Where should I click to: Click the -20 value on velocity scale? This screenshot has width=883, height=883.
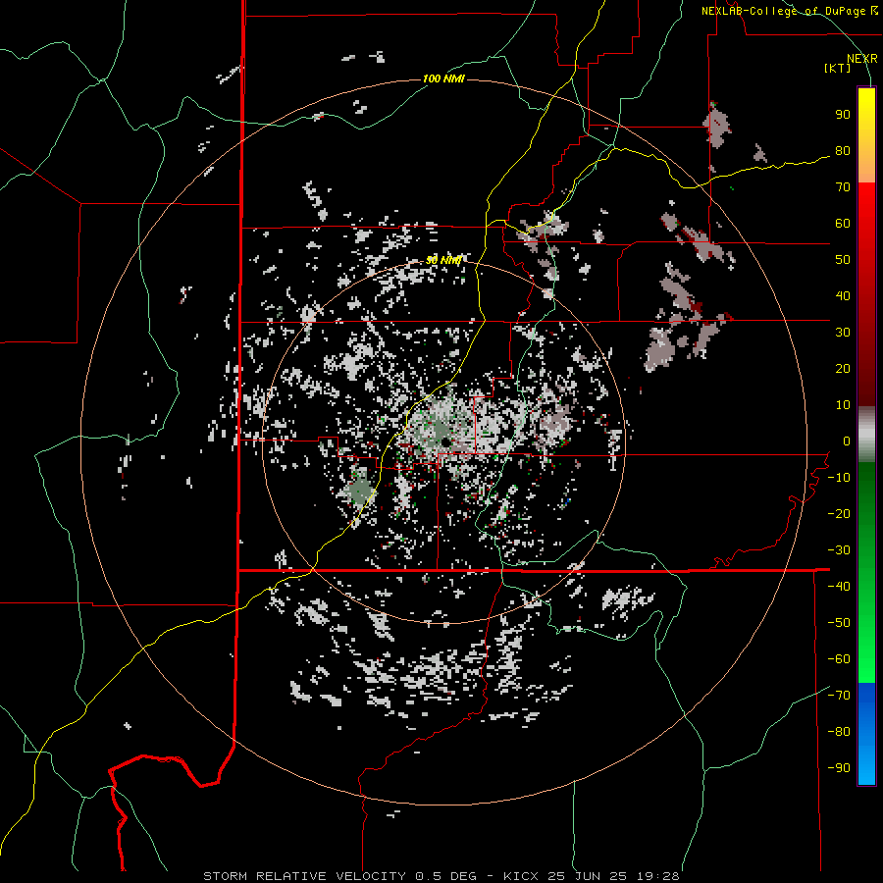pos(839,514)
